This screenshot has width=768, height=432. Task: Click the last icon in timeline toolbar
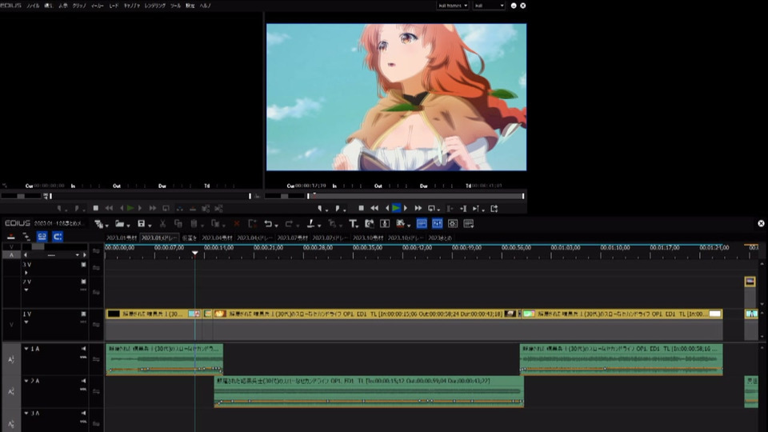tap(469, 224)
